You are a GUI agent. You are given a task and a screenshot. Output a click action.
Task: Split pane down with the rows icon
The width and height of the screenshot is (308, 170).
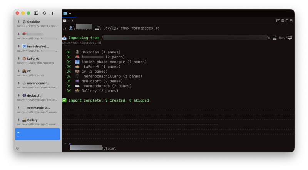(291, 21)
